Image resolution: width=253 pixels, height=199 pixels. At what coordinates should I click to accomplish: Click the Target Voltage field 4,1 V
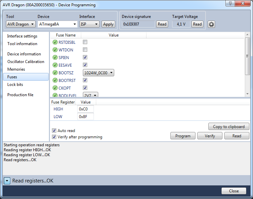click(181, 24)
